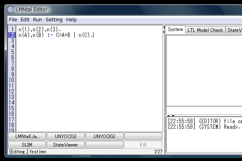This screenshot has height=161, width=242.
Task: Switch to the System tab
Action: pyautogui.click(x=175, y=29)
